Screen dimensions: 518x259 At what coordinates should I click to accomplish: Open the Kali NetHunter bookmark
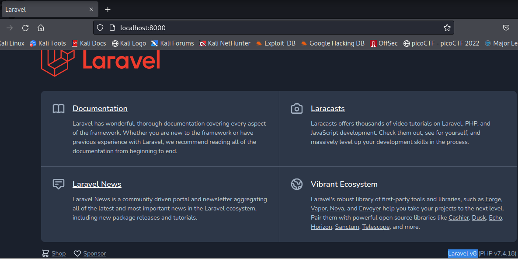coord(225,43)
